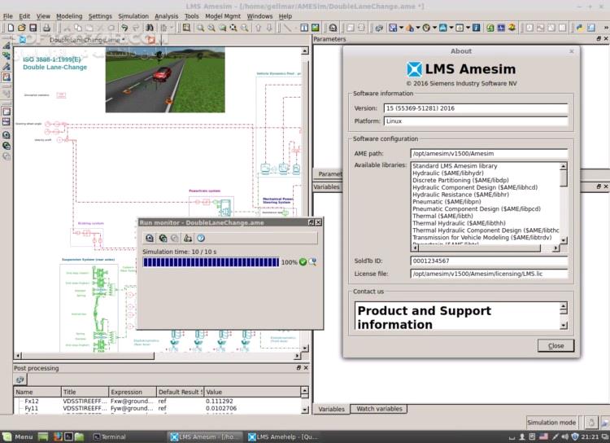Image resolution: width=610 pixels, height=443 pixels.
Task: Select the Fy11 row in Post processing
Action: [x=157, y=408]
